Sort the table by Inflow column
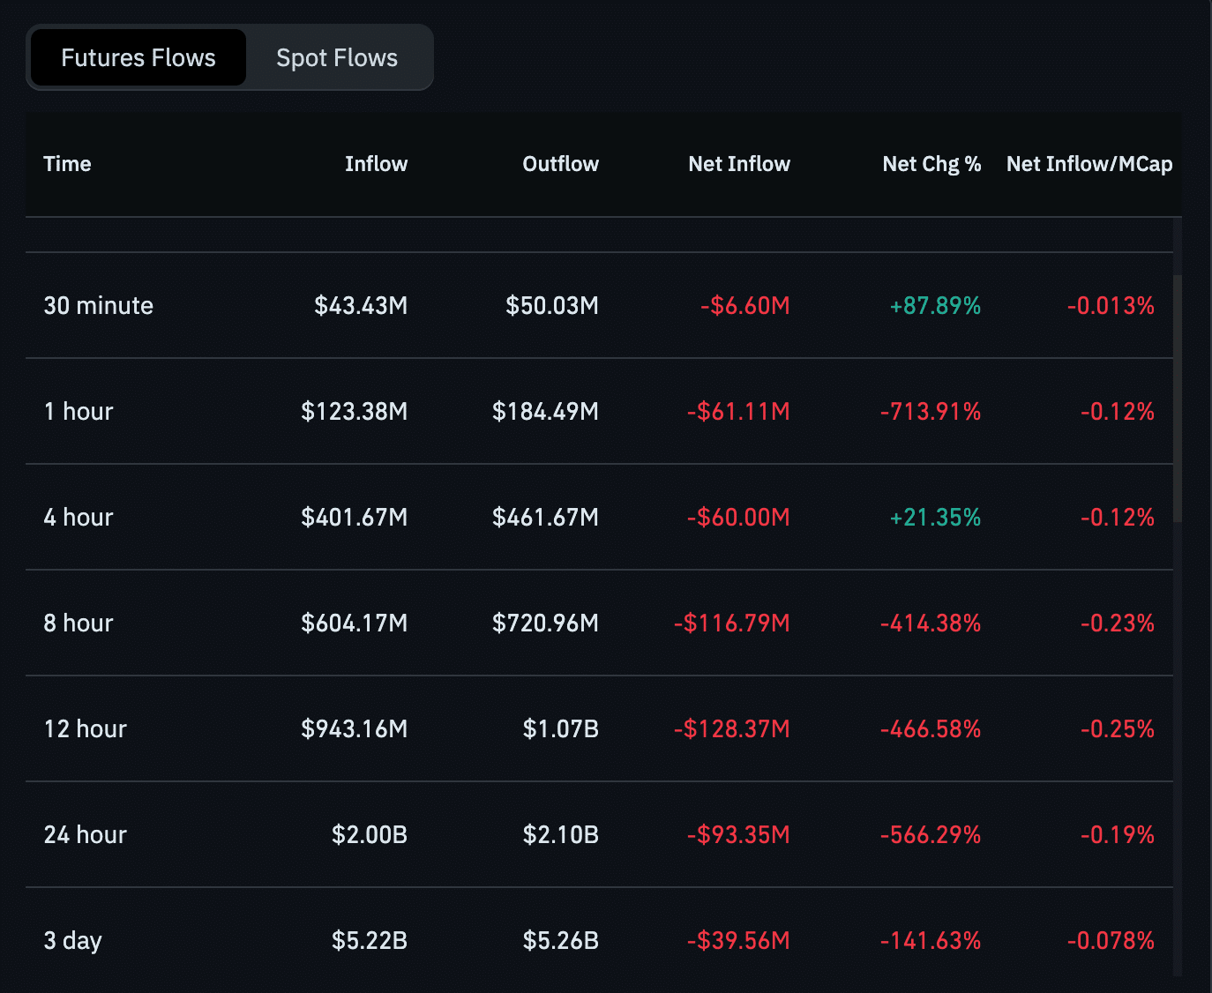 point(376,163)
